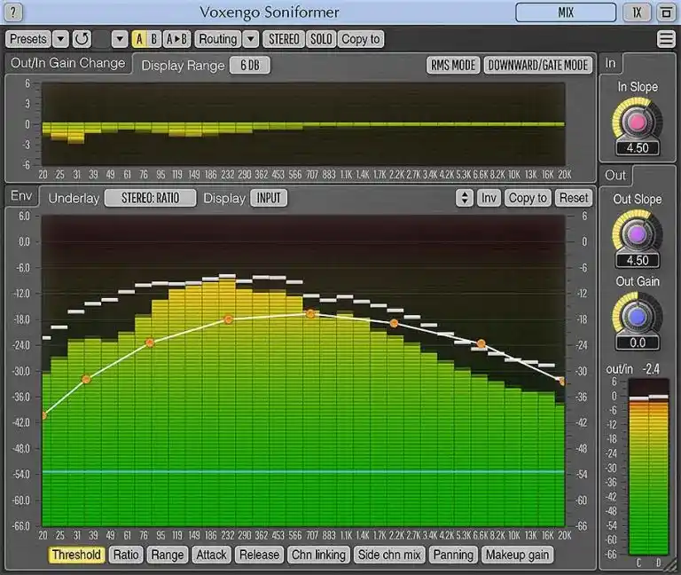Click the MIX instance name field
Image resolution: width=681 pixels, height=575 pixels.
coord(566,12)
